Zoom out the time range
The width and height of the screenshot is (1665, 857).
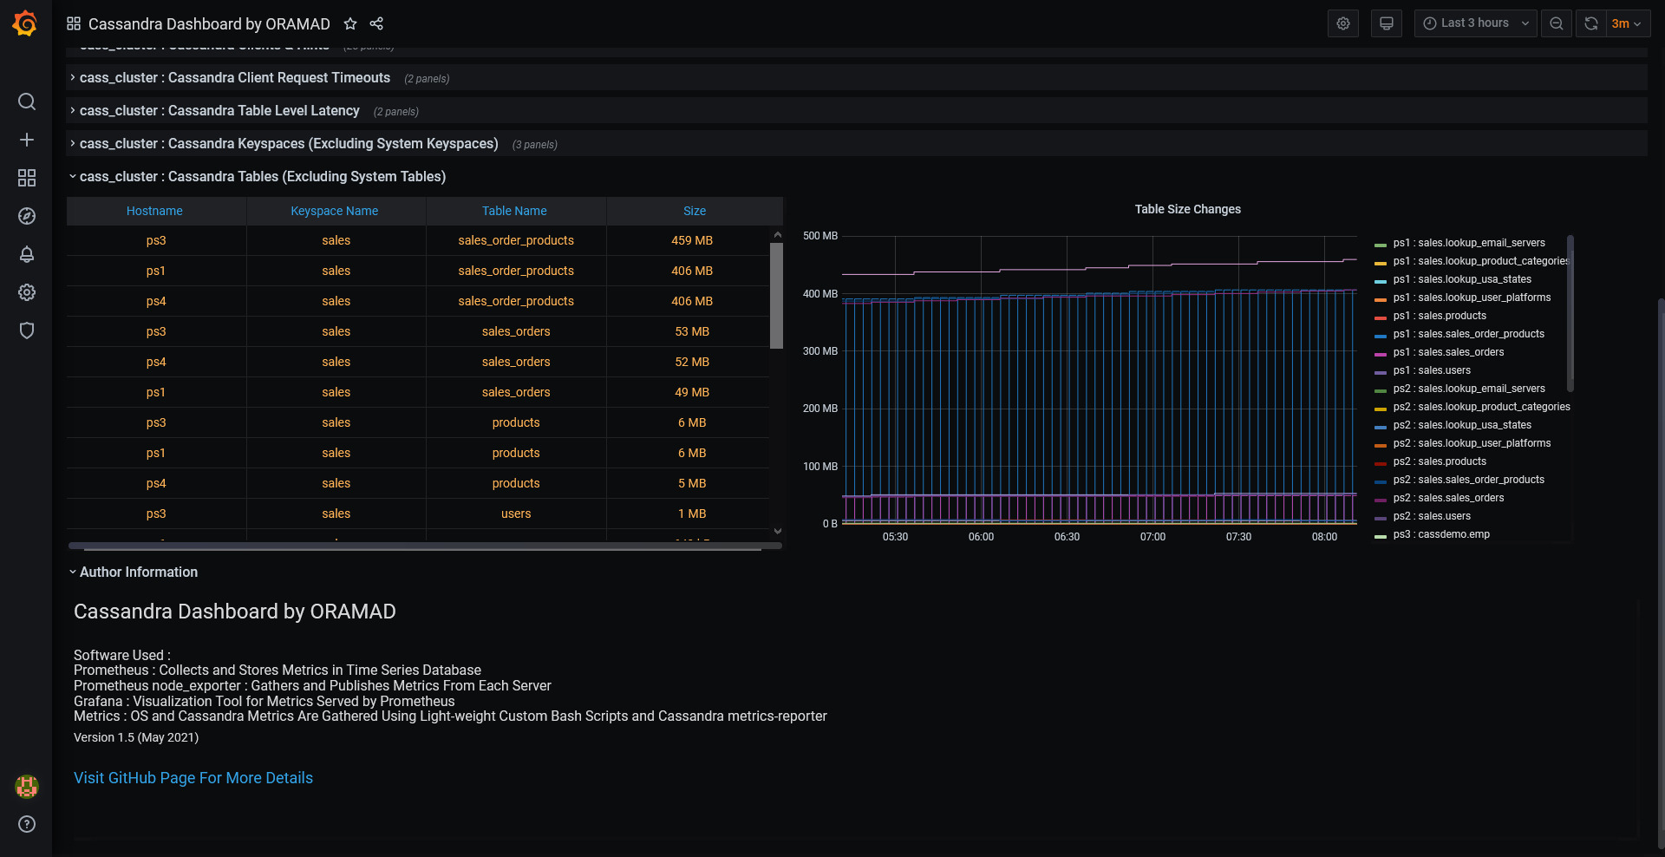click(x=1557, y=23)
